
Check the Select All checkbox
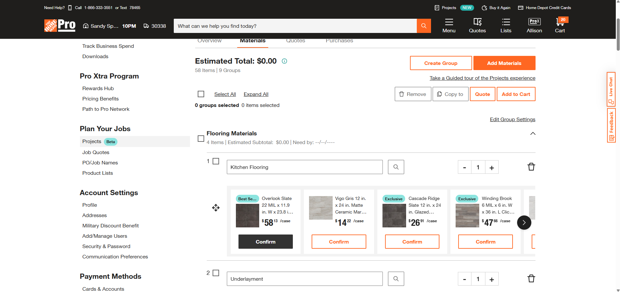201,94
